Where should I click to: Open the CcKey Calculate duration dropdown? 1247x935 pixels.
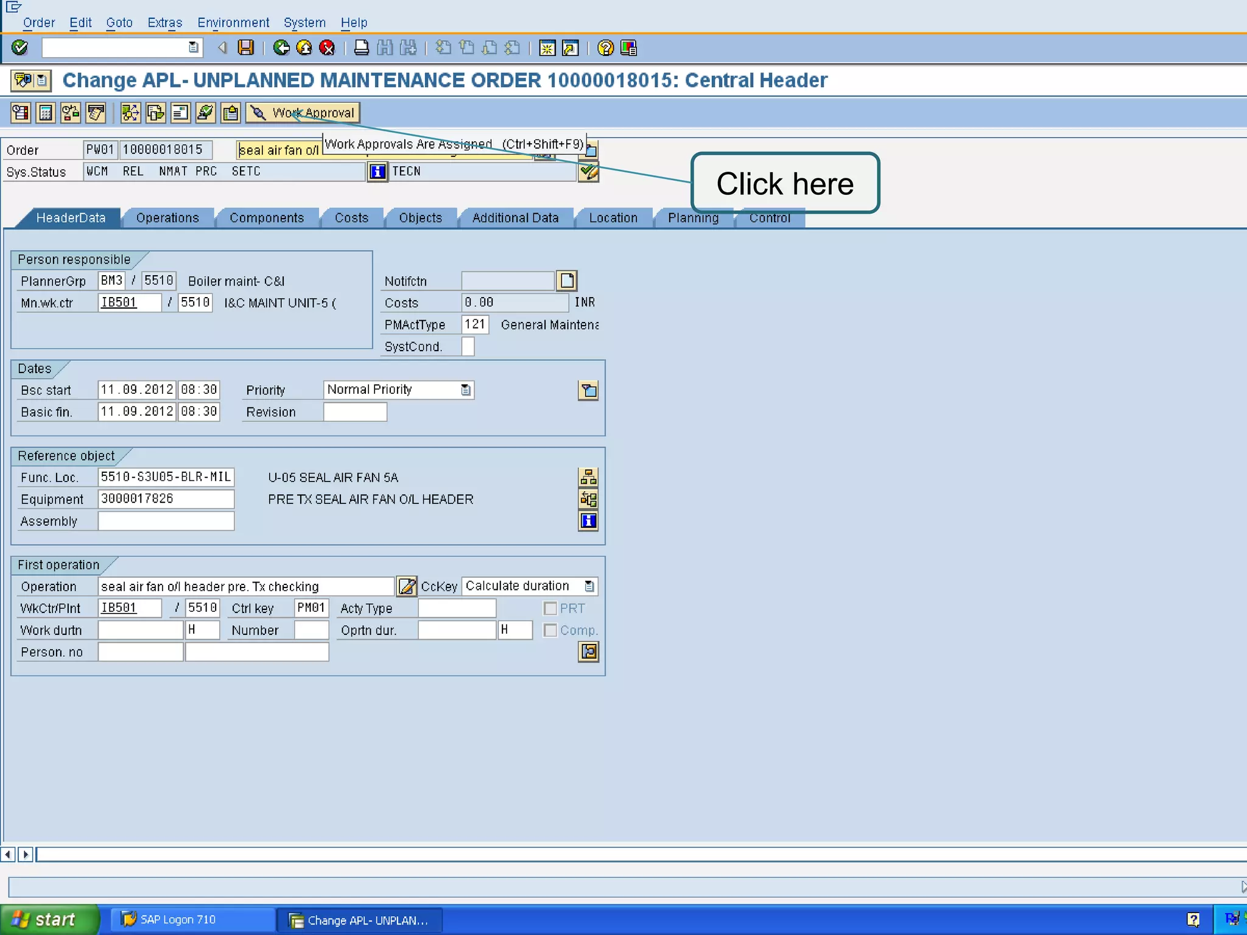coord(589,586)
